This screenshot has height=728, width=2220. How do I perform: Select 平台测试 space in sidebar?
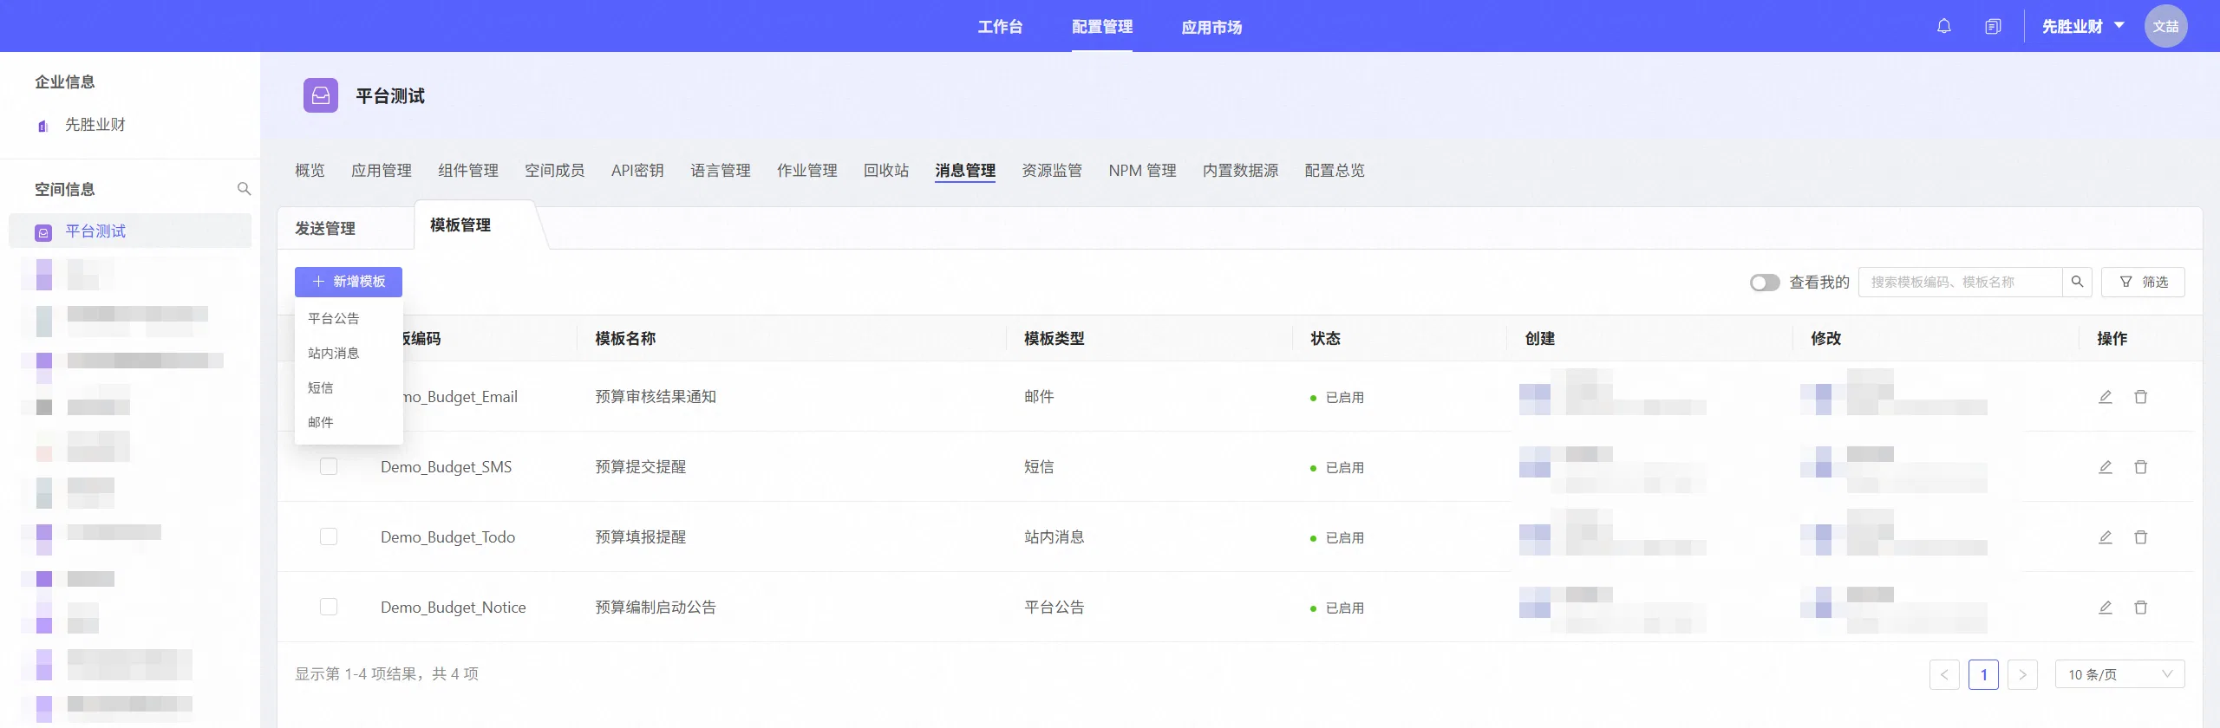click(x=130, y=231)
